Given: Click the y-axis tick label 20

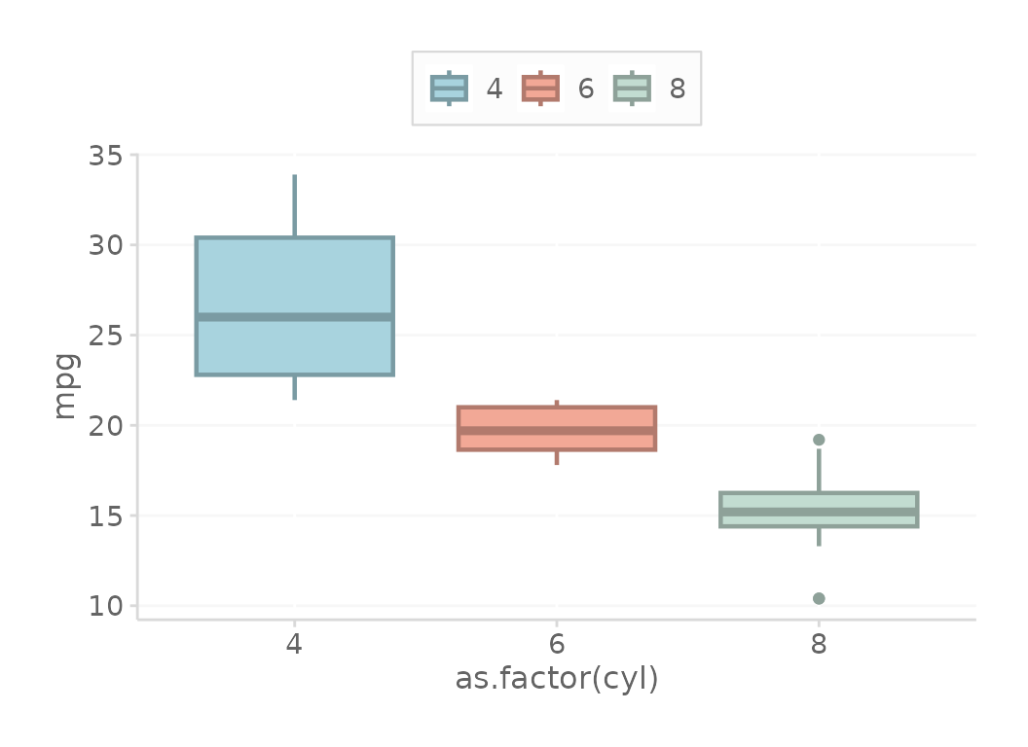Looking at the screenshot, I should tap(105, 426).
